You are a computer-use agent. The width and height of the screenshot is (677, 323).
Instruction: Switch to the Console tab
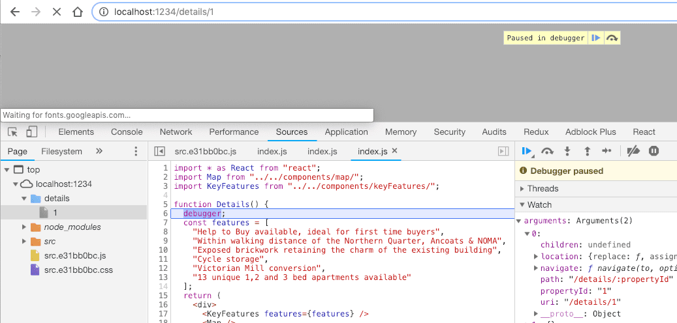coord(127,132)
